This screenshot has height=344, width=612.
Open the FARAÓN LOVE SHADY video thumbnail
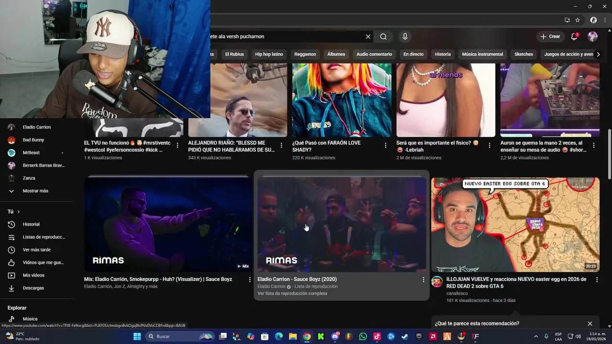[342, 100]
